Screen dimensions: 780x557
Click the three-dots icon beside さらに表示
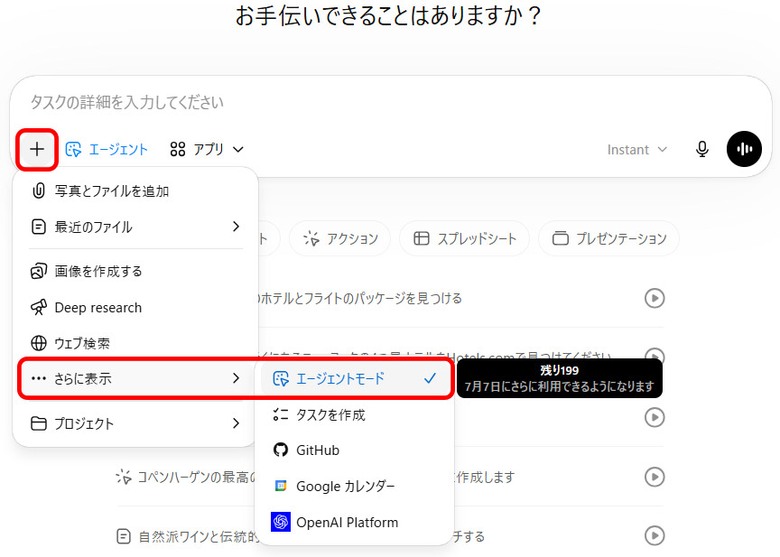tap(39, 378)
